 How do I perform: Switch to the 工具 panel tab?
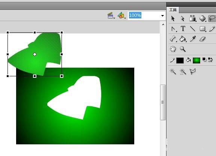click(173, 10)
